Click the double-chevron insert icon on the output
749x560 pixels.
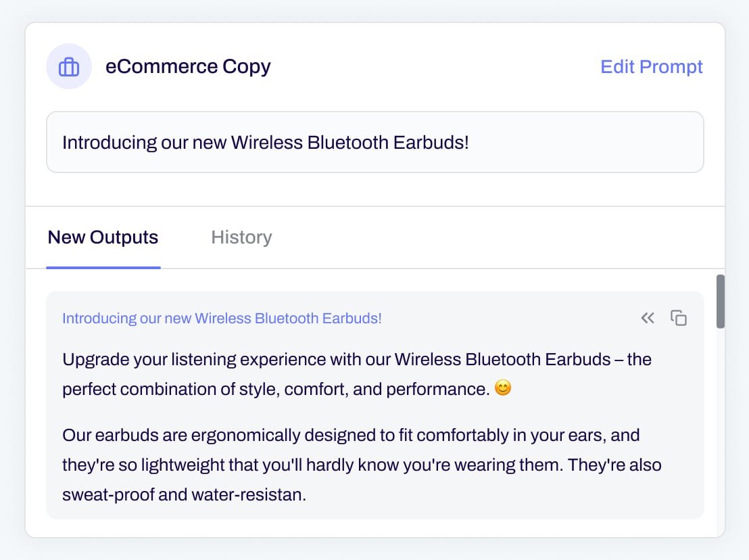point(648,318)
